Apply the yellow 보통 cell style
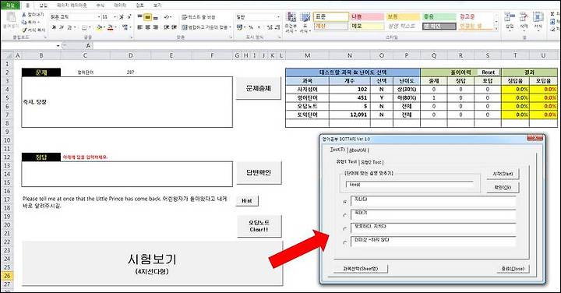Image resolution: width=561 pixels, height=293 pixels. point(402,17)
